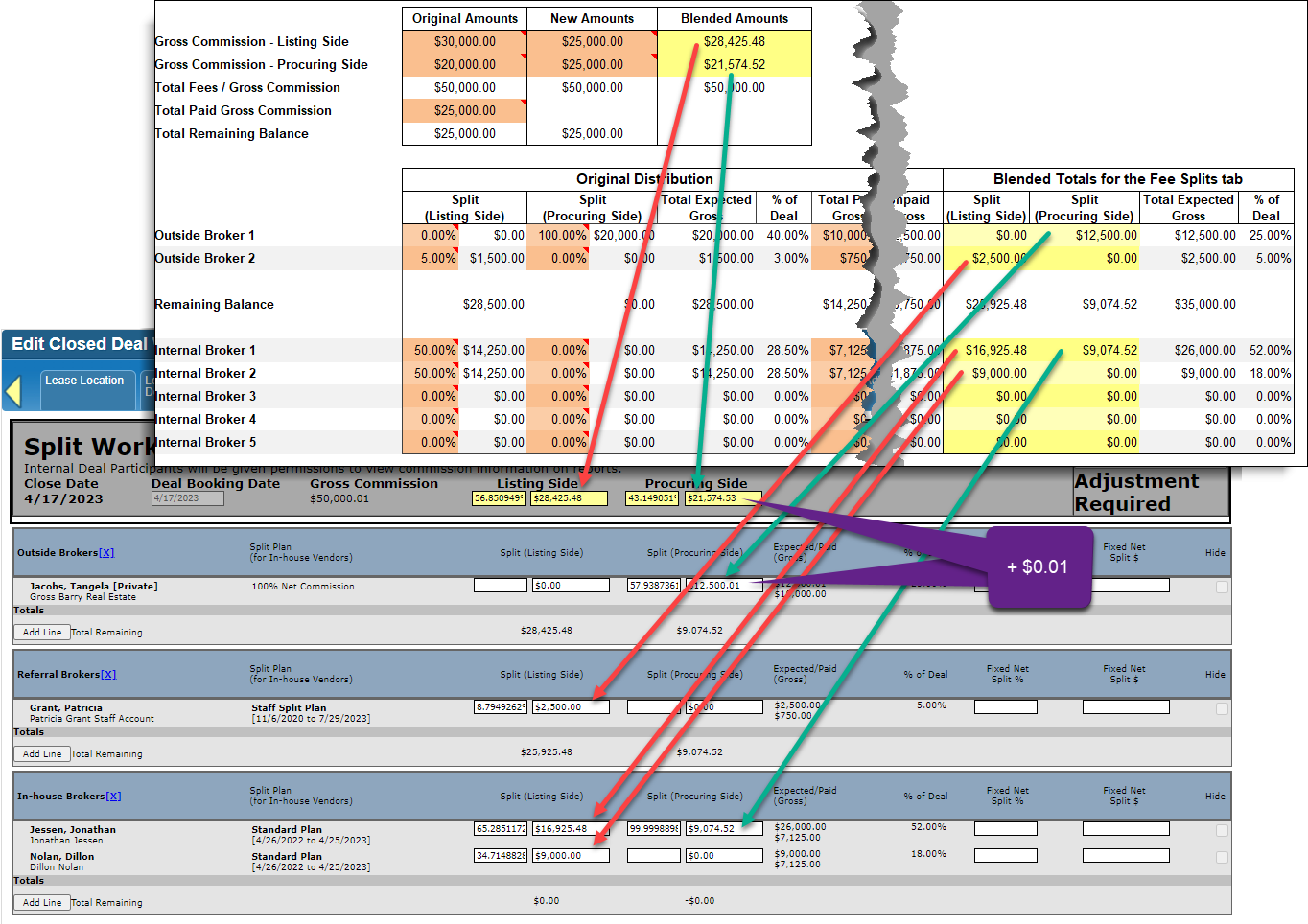The image size is (1308, 924).
Task: Select the Listing Side $28,425.48 amount field
Action: [x=570, y=498]
